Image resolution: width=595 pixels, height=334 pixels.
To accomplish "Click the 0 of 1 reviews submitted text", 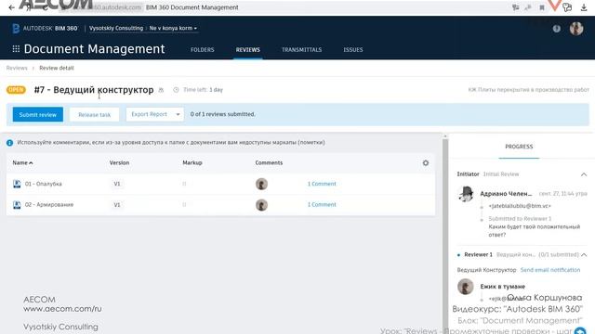I will [223, 114].
